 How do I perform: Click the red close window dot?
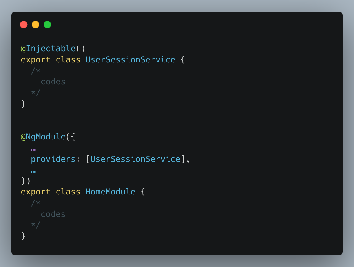[24, 25]
